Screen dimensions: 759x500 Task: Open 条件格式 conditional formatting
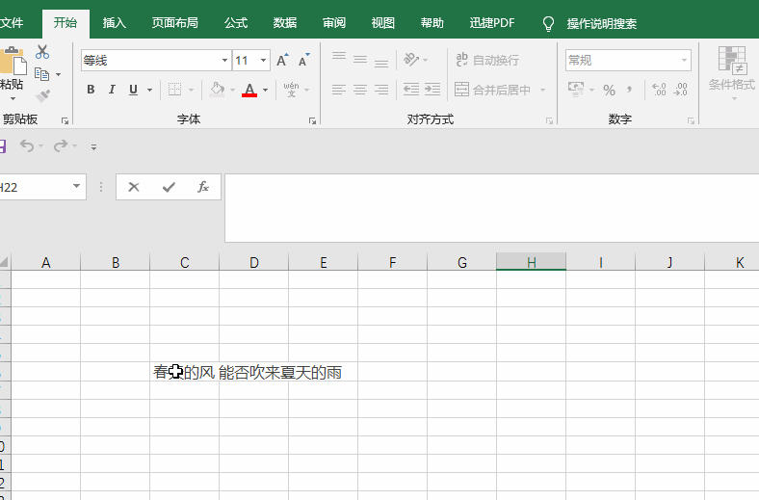coord(732,72)
